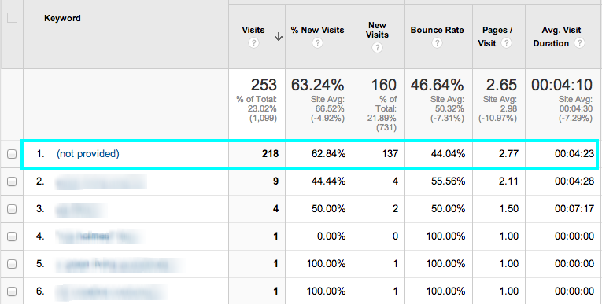Sort by Bounce Rate column header
The height and width of the screenshot is (304, 602).
click(437, 30)
